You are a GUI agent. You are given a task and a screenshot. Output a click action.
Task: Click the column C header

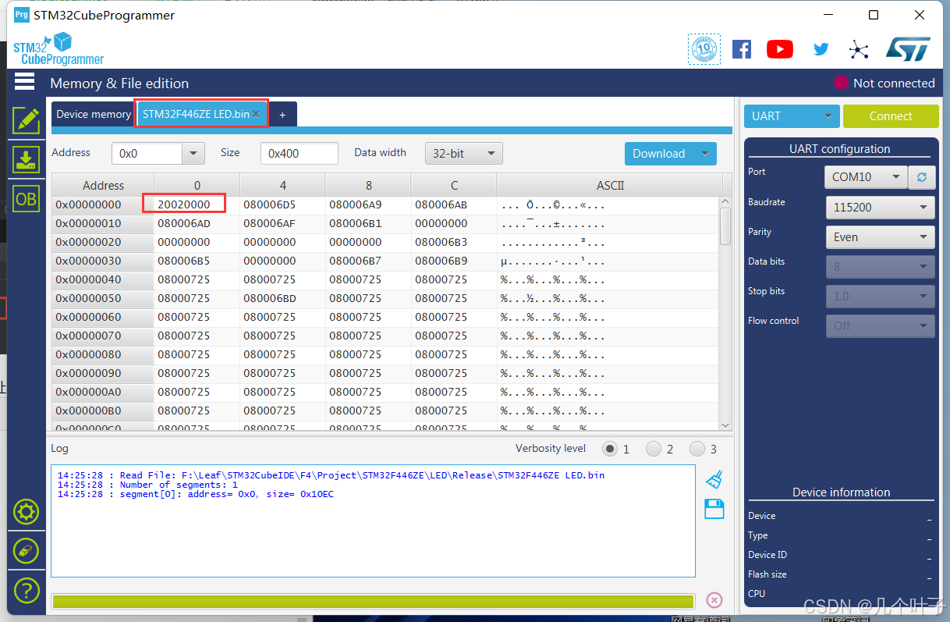[x=454, y=185]
